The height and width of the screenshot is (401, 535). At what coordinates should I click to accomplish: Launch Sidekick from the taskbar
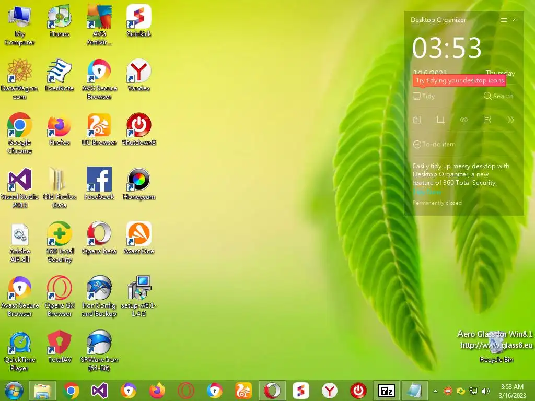[300, 391]
